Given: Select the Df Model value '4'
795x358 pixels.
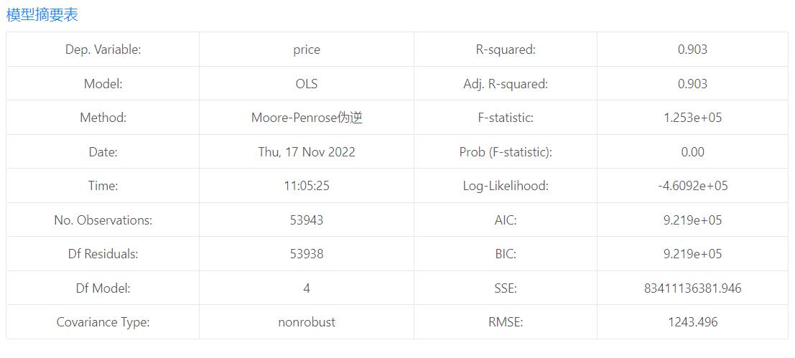Looking at the screenshot, I should [x=307, y=288].
